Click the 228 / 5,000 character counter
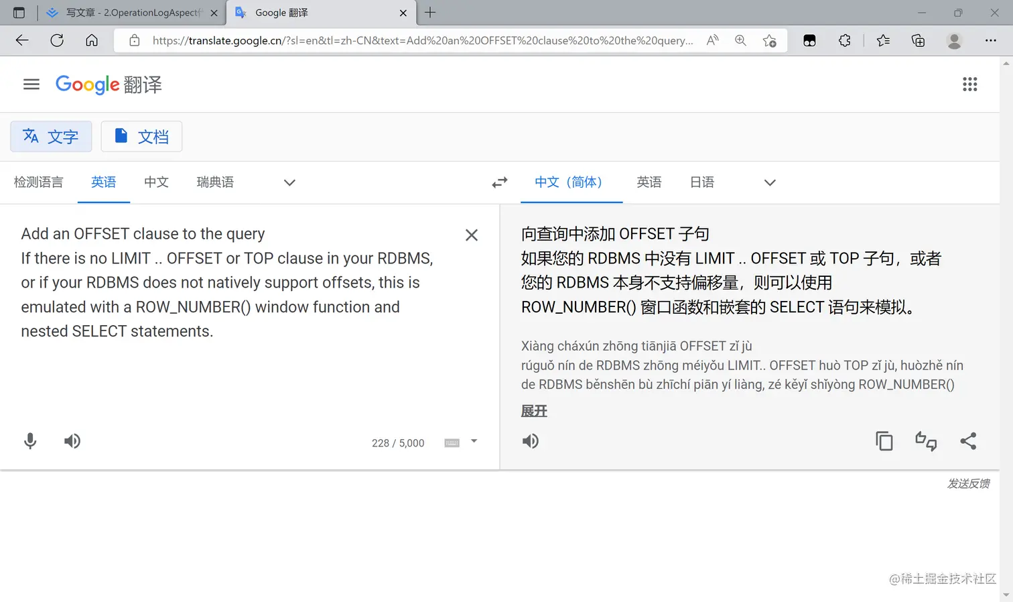Image resolution: width=1013 pixels, height=602 pixels. (398, 443)
